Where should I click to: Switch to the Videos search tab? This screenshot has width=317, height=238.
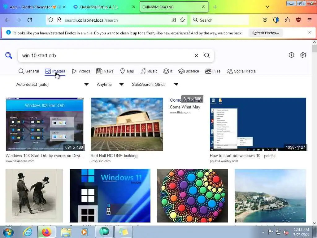click(81, 71)
